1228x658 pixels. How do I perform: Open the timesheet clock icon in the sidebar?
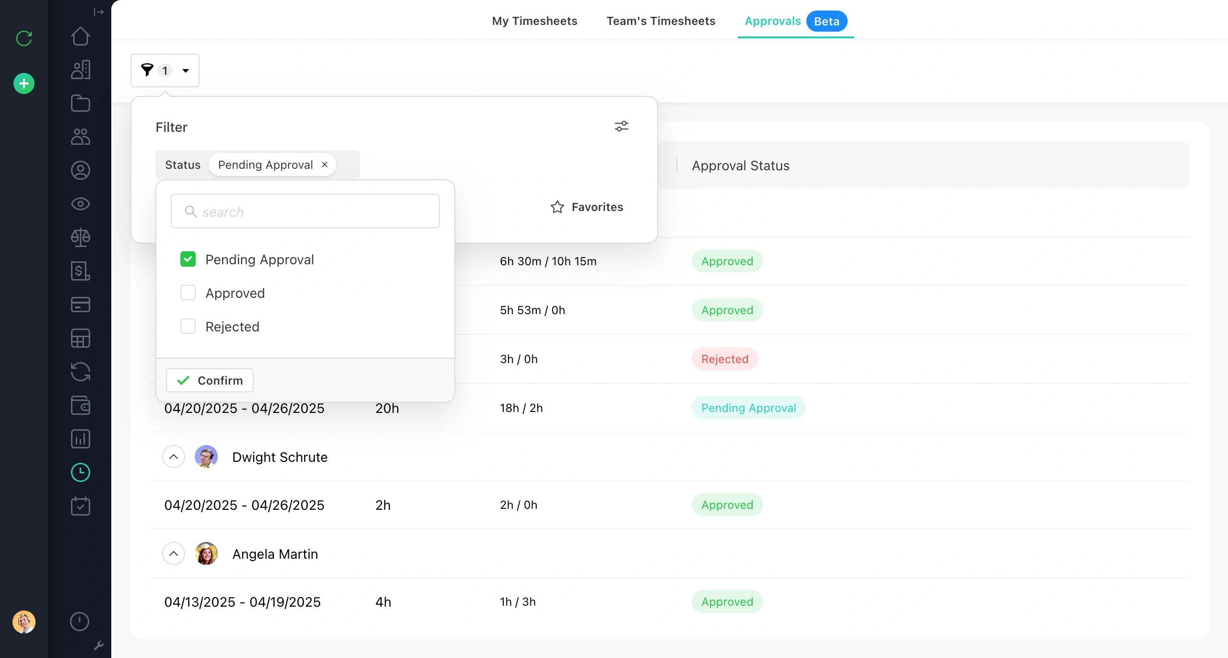(x=80, y=472)
